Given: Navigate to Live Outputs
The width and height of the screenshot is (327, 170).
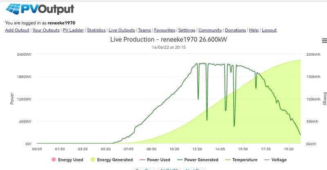Looking at the screenshot, I should point(122,30).
